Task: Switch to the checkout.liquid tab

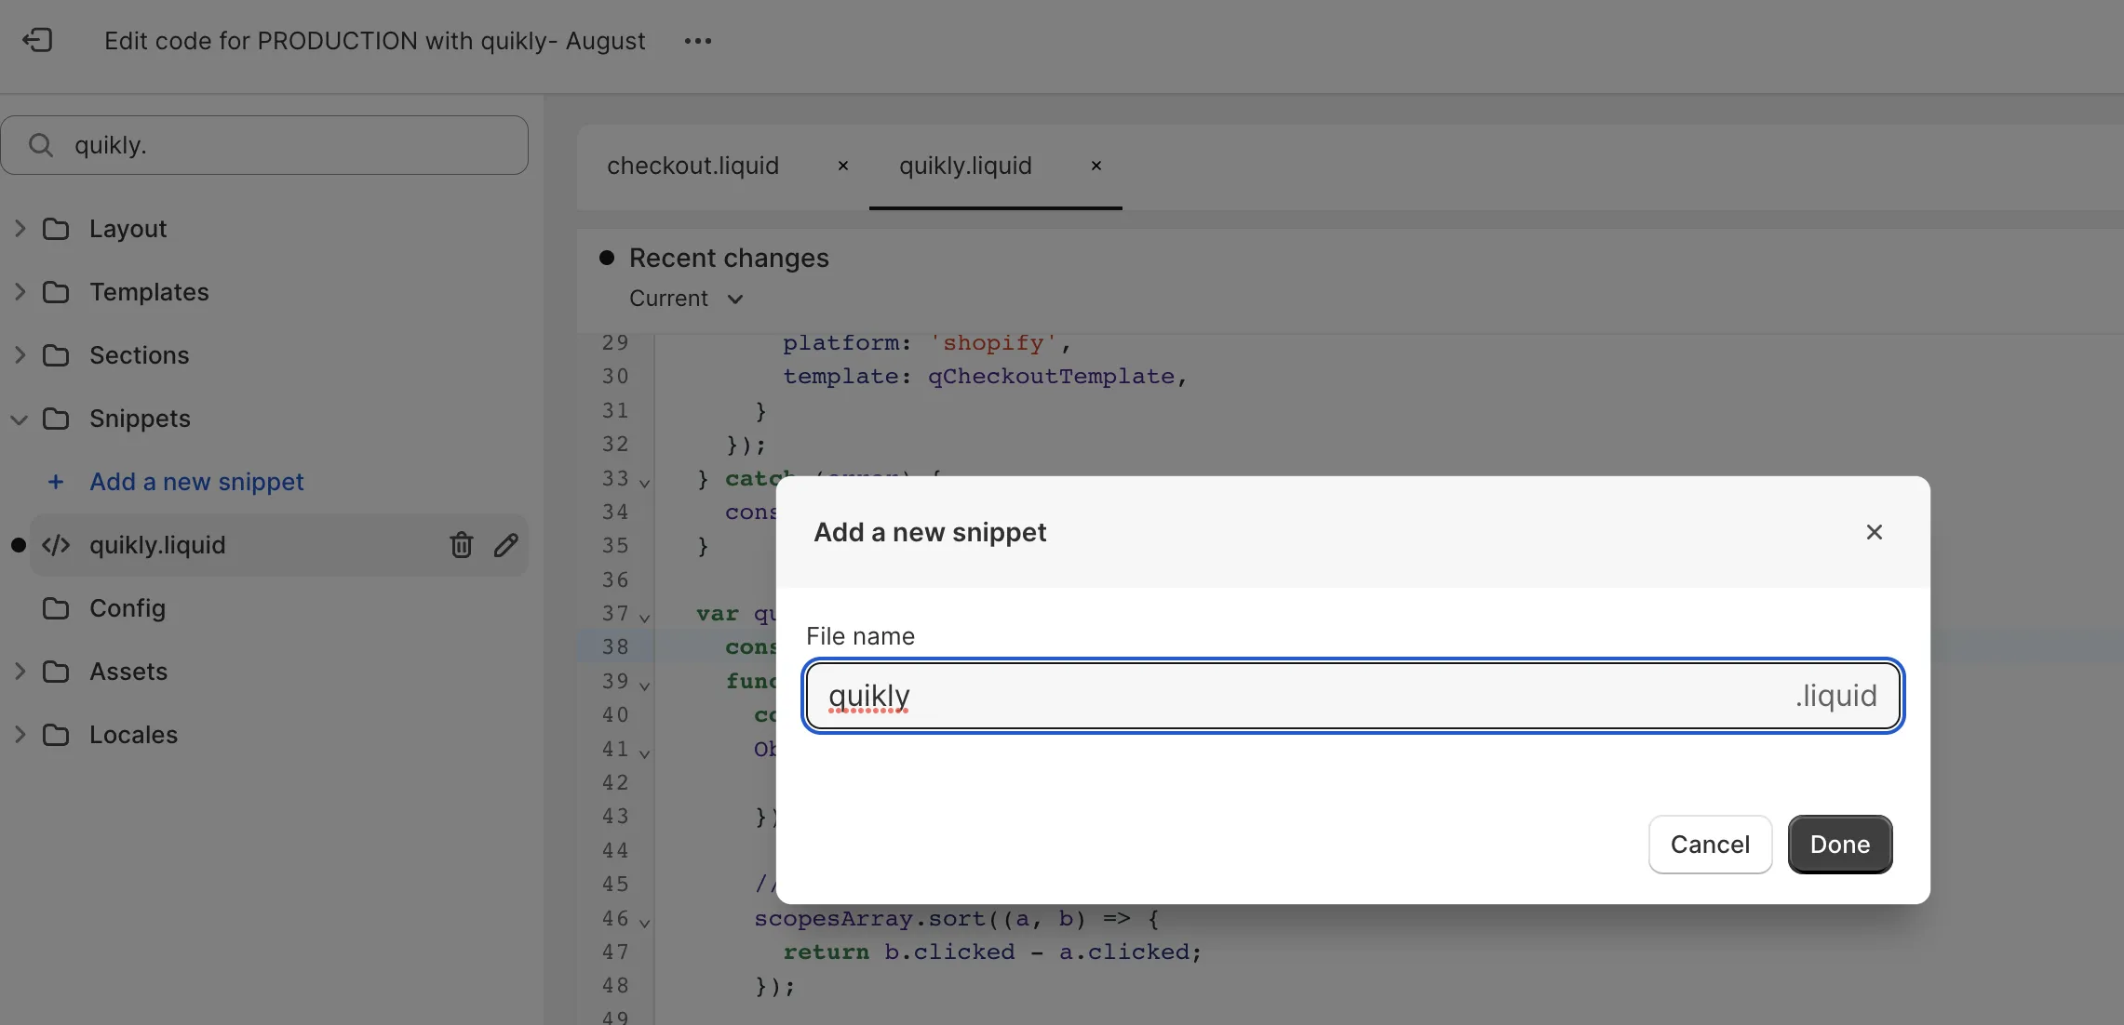Action: (x=692, y=166)
